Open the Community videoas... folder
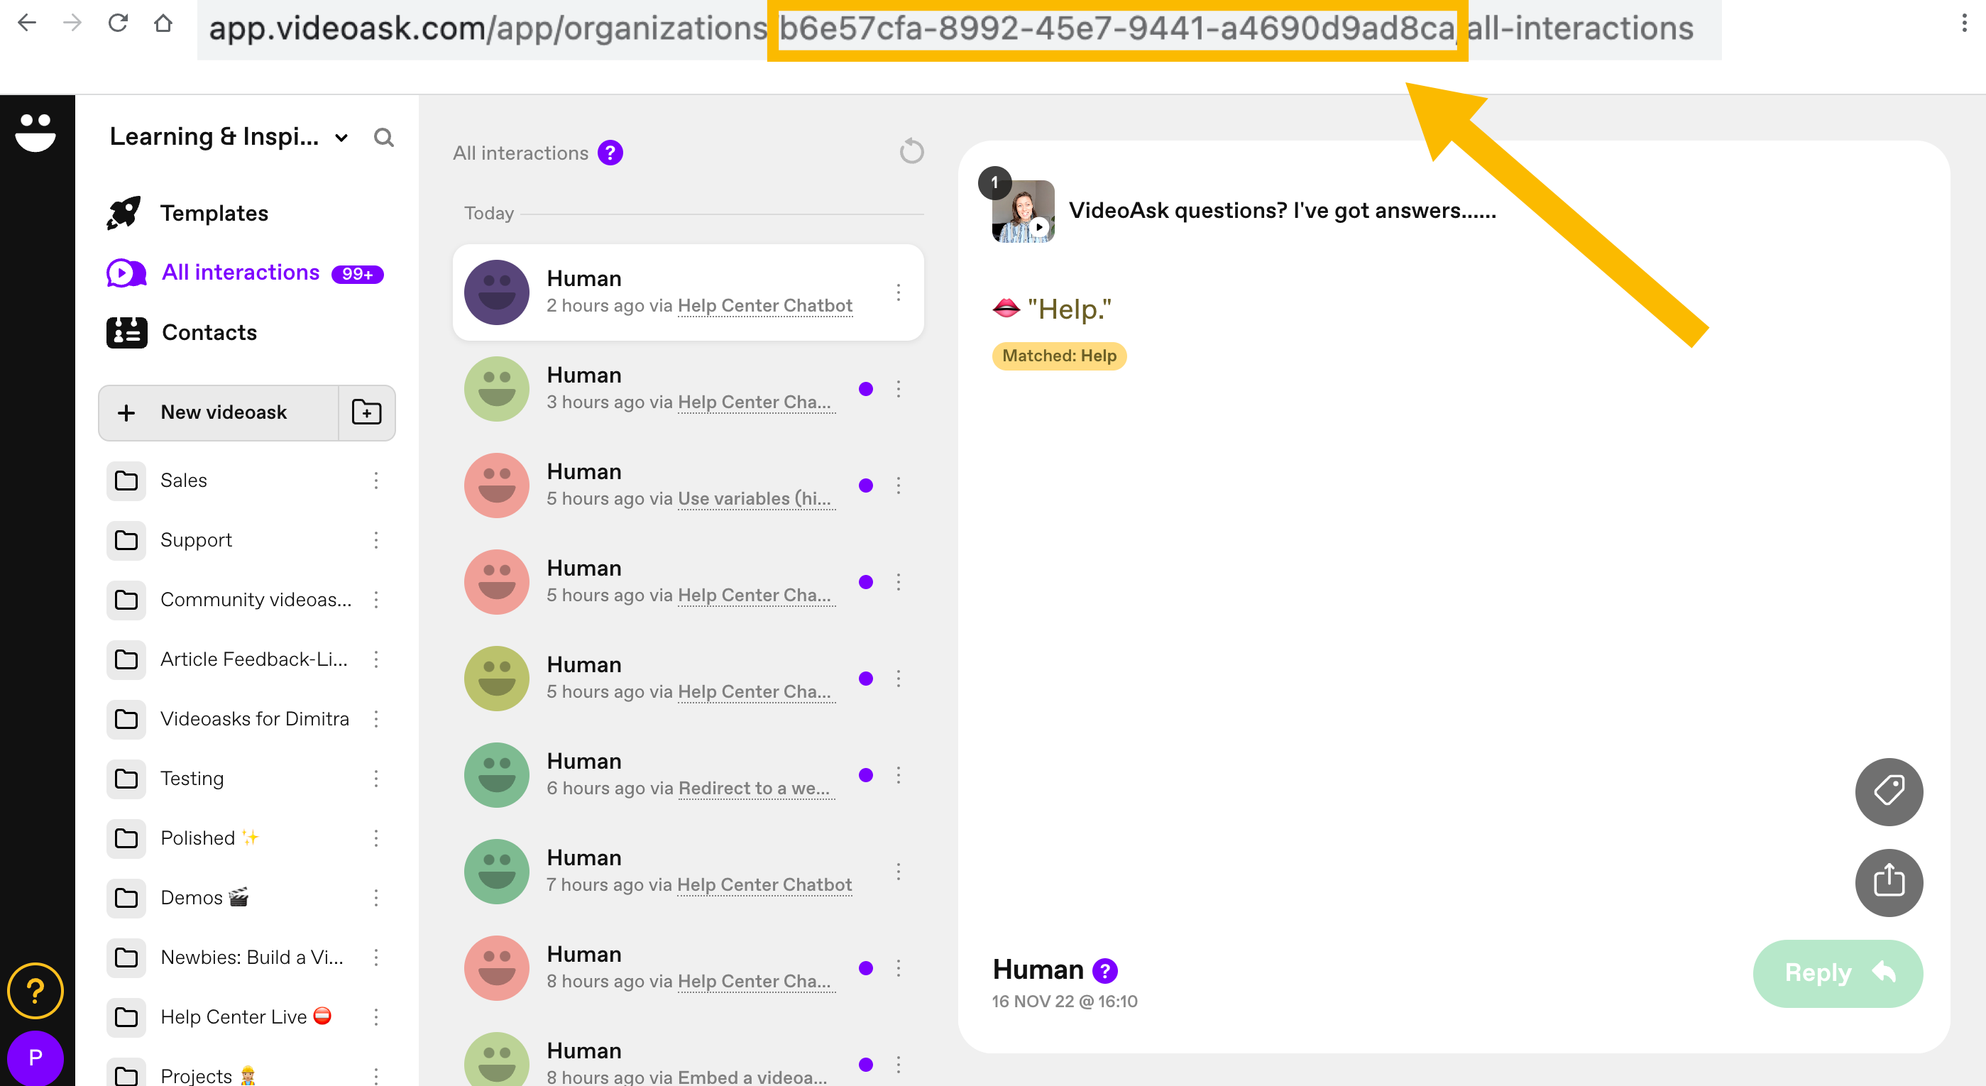Viewport: 1986px width, 1086px height. click(256, 599)
